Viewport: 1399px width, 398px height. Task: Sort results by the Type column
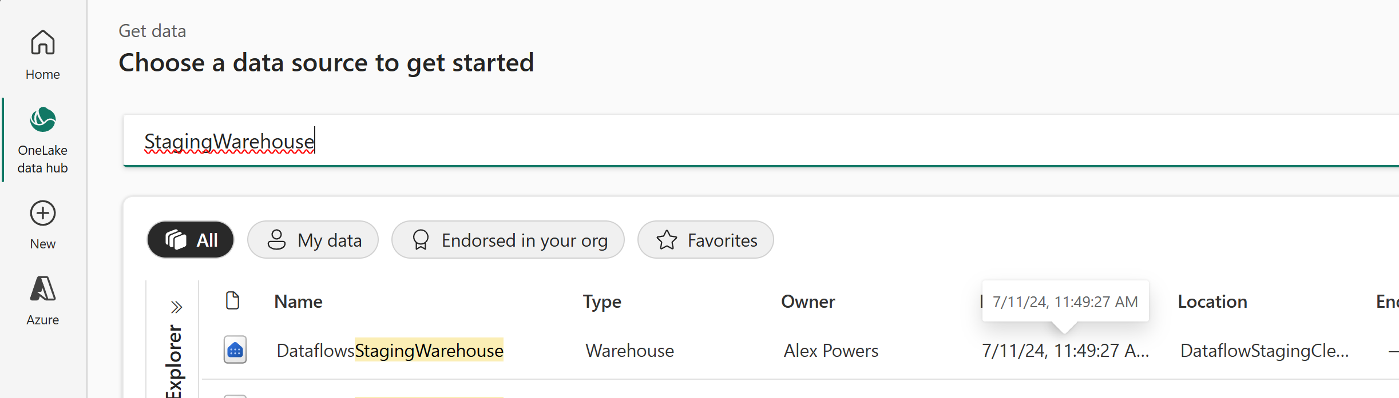point(601,301)
